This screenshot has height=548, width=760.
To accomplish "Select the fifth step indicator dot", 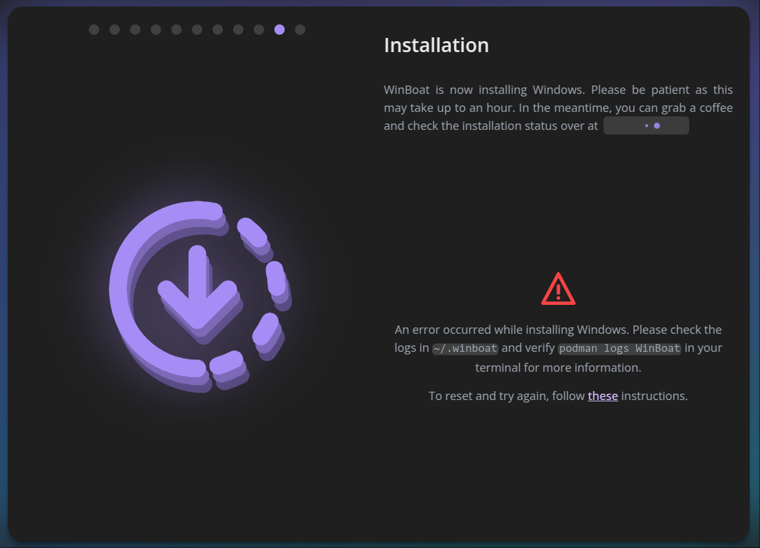I will coord(176,30).
